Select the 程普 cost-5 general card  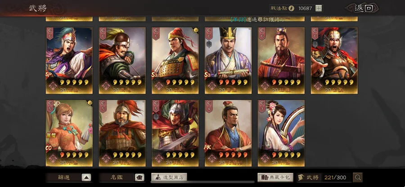point(122,133)
